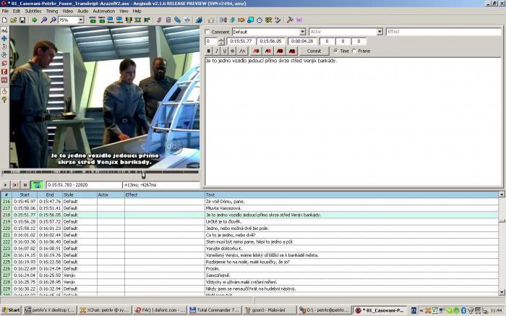Switch to XChat taskbar button
Image resolution: width=506 pixels, height=316 pixels.
[x=106, y=310]
